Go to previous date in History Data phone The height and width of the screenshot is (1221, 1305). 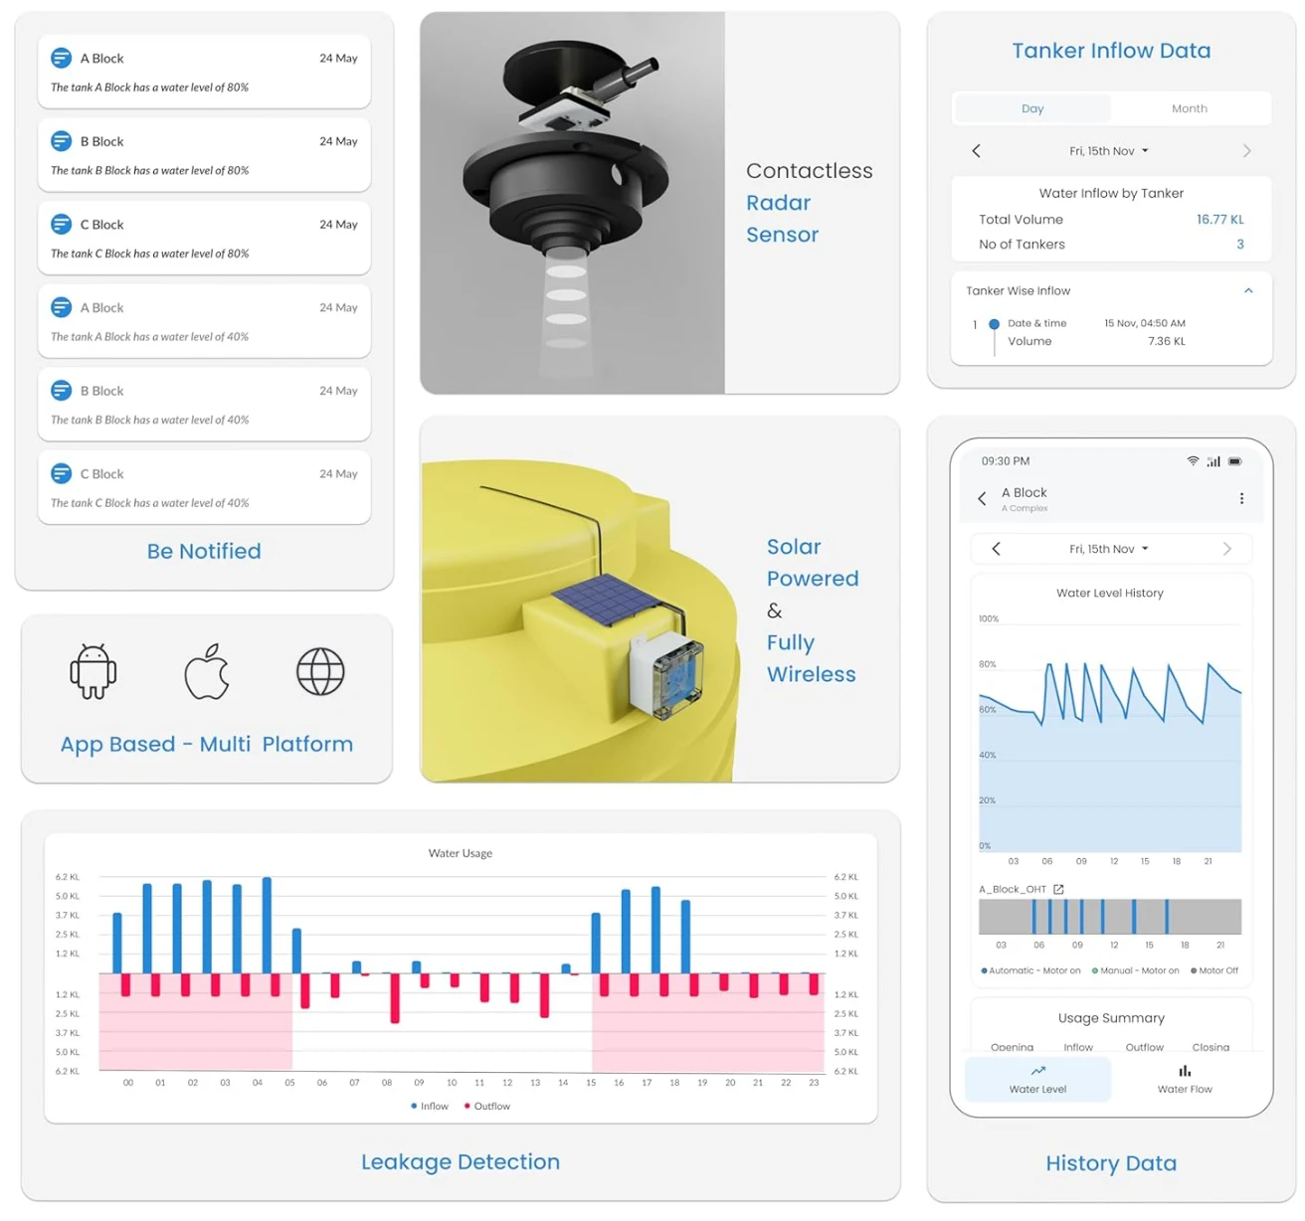pyautogui.click(x=996, y=549)
